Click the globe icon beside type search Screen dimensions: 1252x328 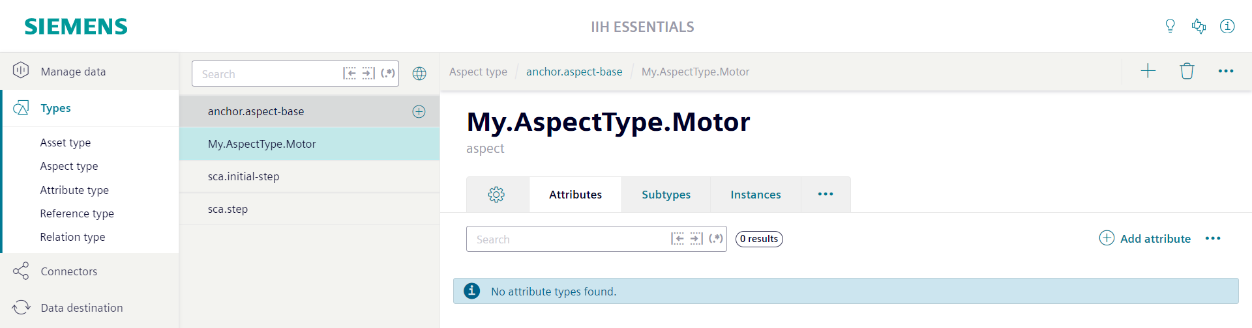[x=419, y=74]
